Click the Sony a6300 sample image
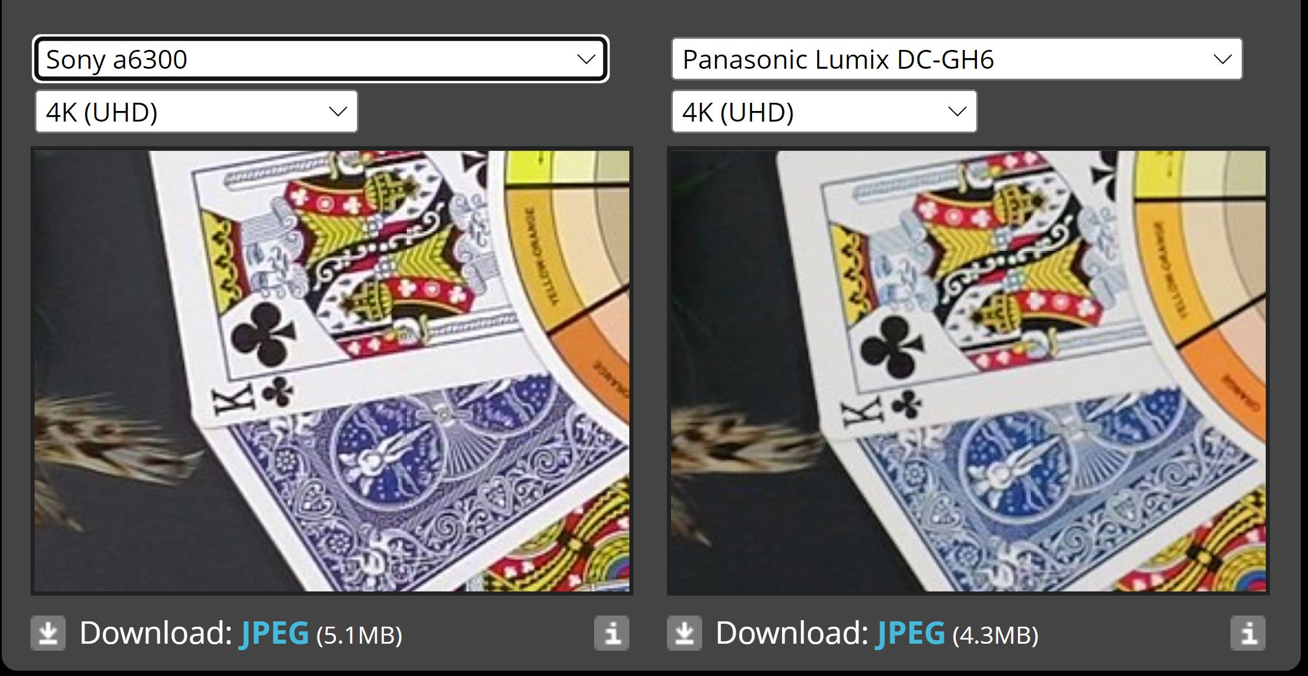This screenshot has width=1308, height=676. coord(332,371)
